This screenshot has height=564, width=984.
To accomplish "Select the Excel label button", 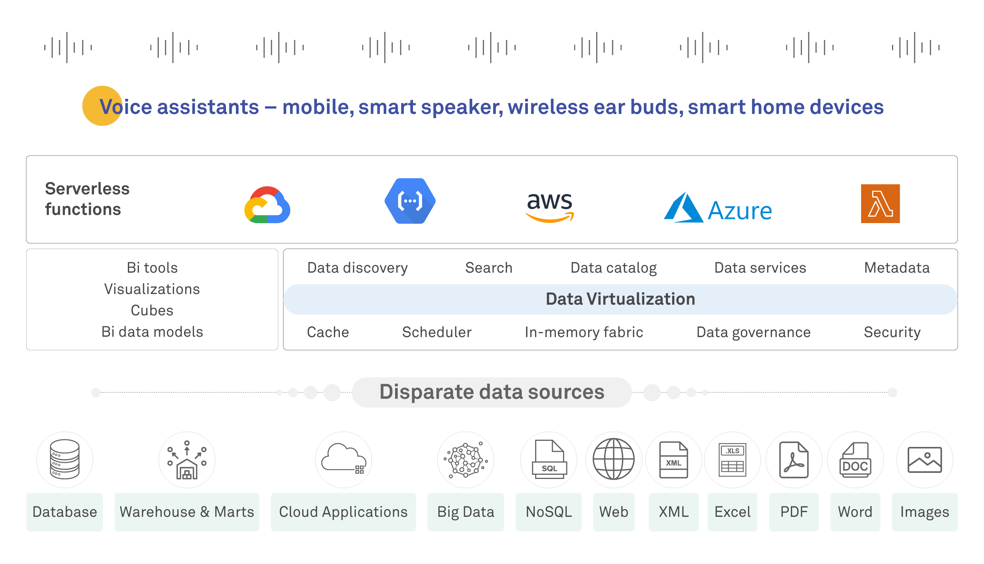I will [732, 512].
